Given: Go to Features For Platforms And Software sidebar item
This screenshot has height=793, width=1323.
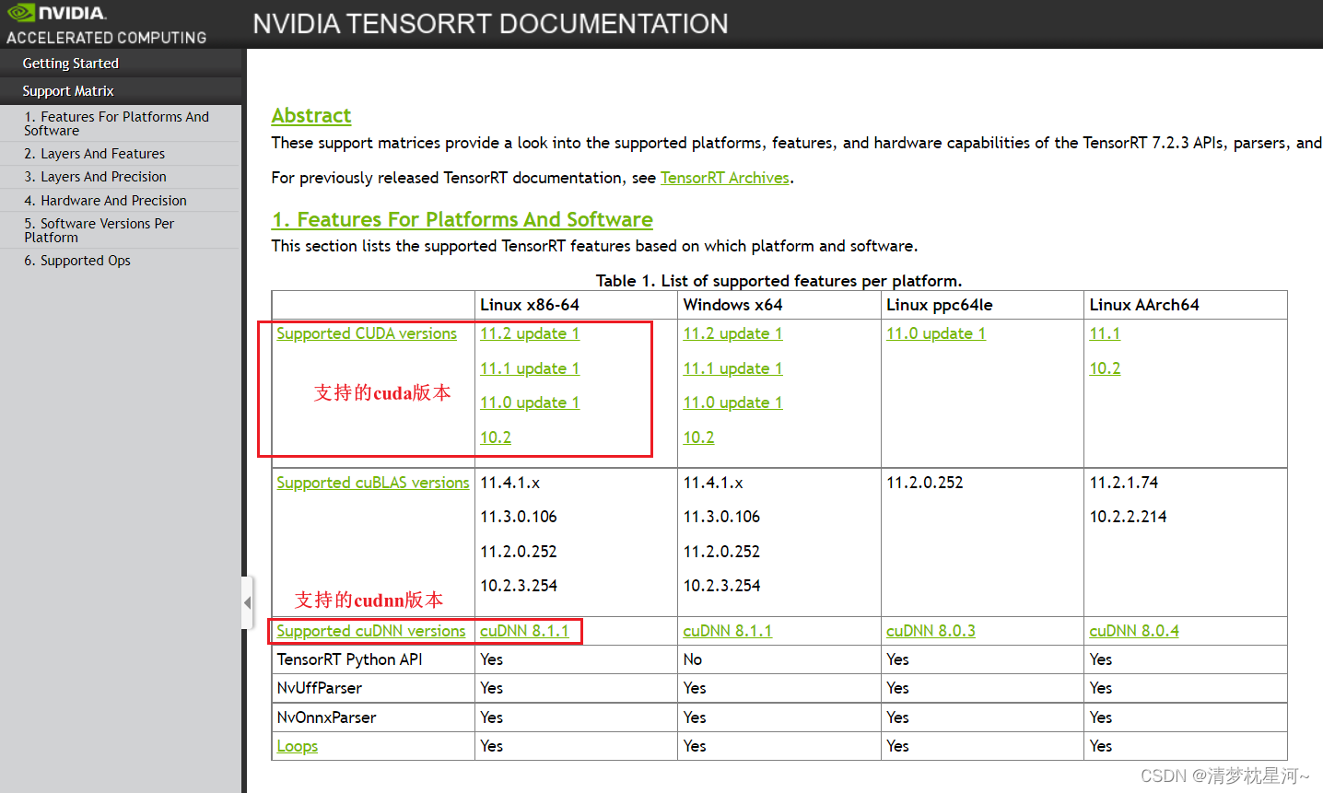Looking at the screenshot, I should coord(116,123).
